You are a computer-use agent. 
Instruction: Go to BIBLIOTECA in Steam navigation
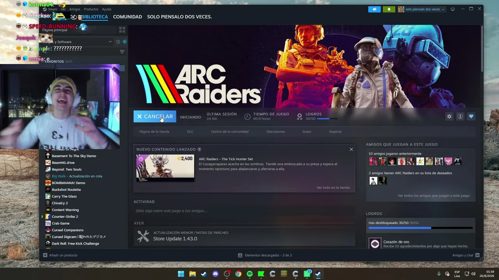click(x=95, y=17)
